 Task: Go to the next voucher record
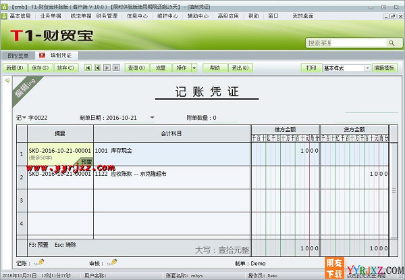[x=107, y=68]
